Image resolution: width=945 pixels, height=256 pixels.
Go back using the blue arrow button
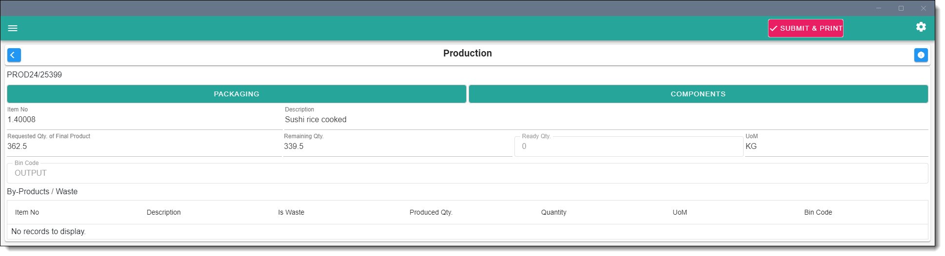(14, 55)
